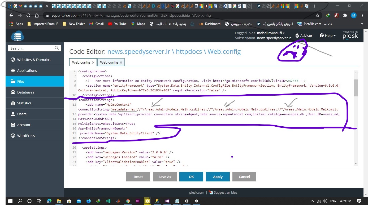
Task: Click the Plesk cloud server logo
Action: point(18,36)
